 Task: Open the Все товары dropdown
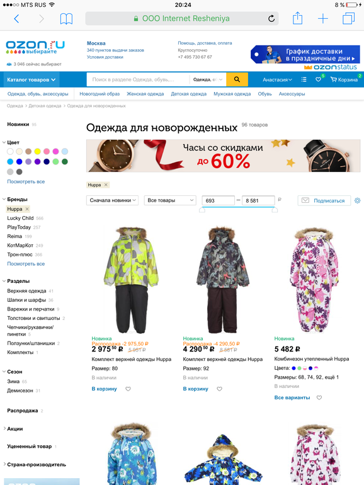click(170, 200)
